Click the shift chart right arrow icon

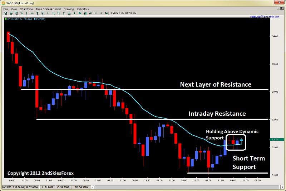click(x=101, y=13)
